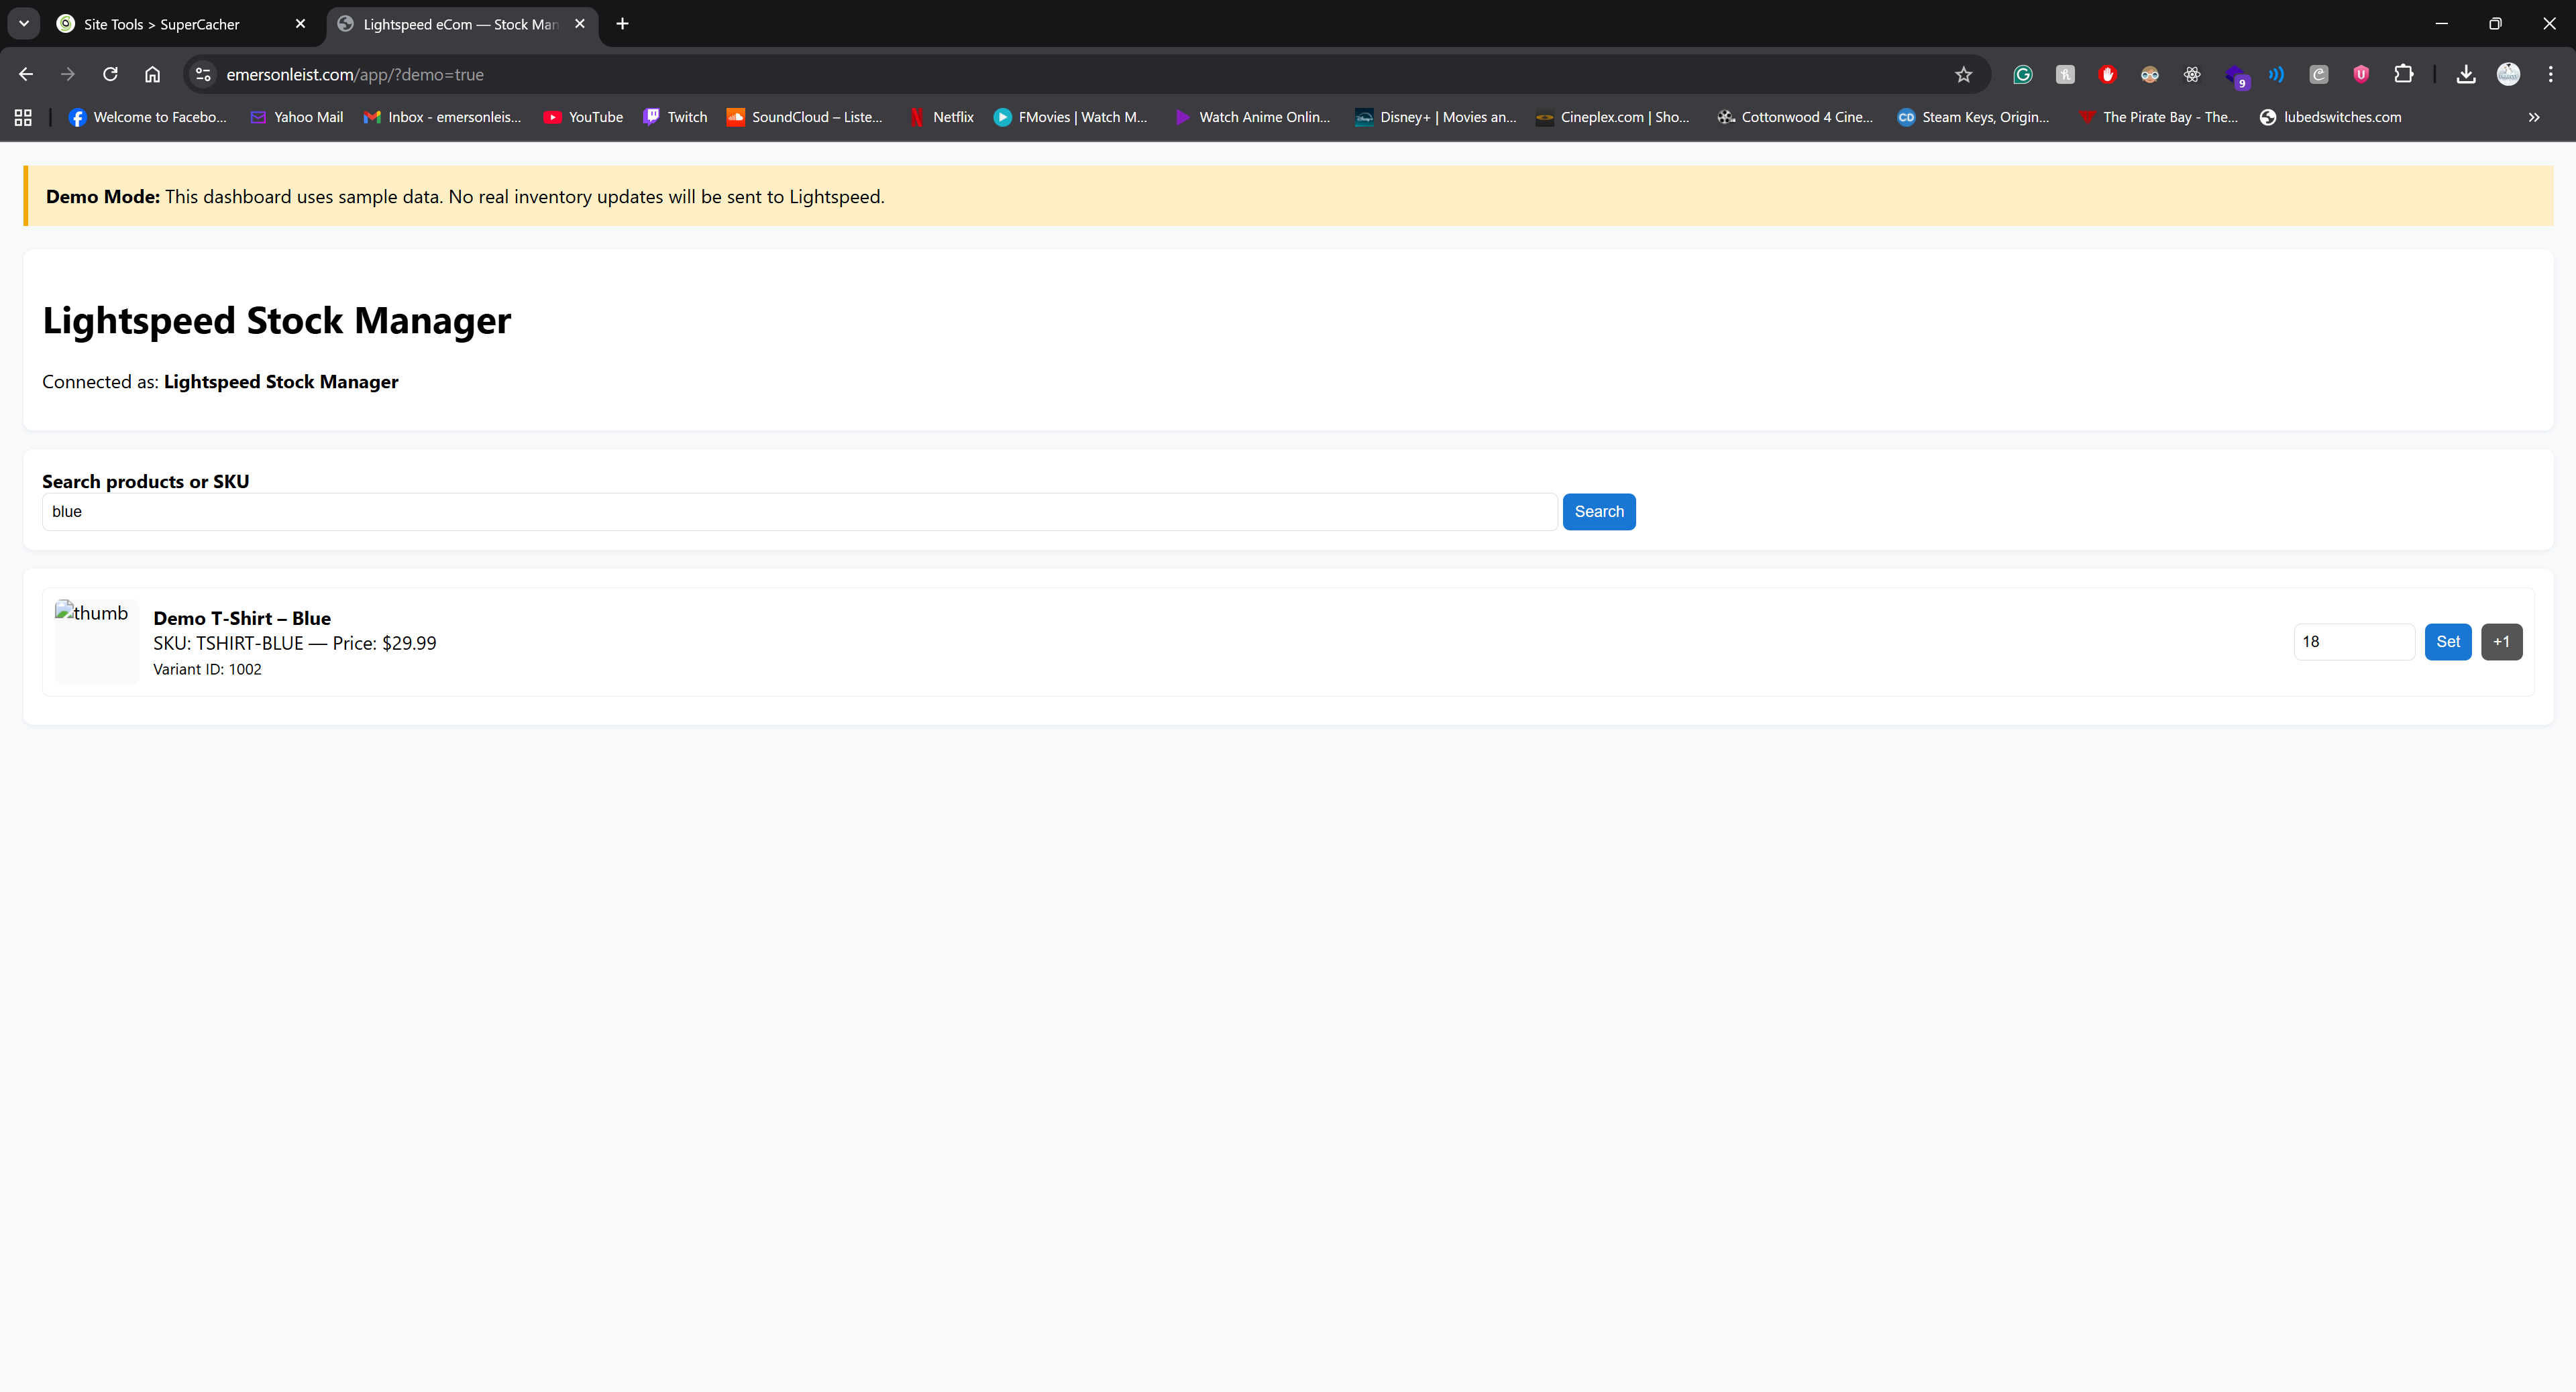Screen dimensions: 2576x1392
Task: Open a new browser tab
Action: click(x=622, y=24)
